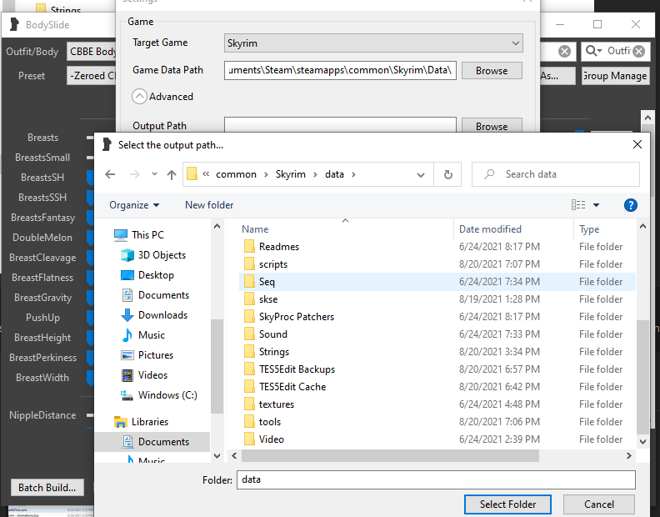660x517 pixels.
Task: Click the Skyrim breadcrumb segment
Action: pos(291,174)
